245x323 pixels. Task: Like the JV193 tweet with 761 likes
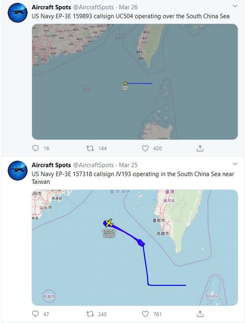click(145, 314)
